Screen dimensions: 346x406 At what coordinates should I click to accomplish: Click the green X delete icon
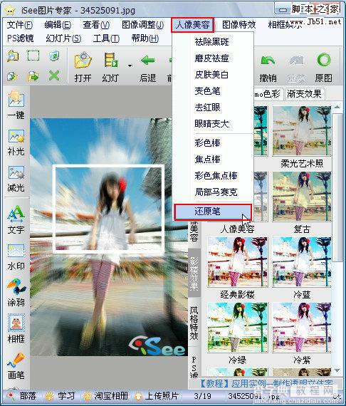pyautogui.click(x=54, y=76)
